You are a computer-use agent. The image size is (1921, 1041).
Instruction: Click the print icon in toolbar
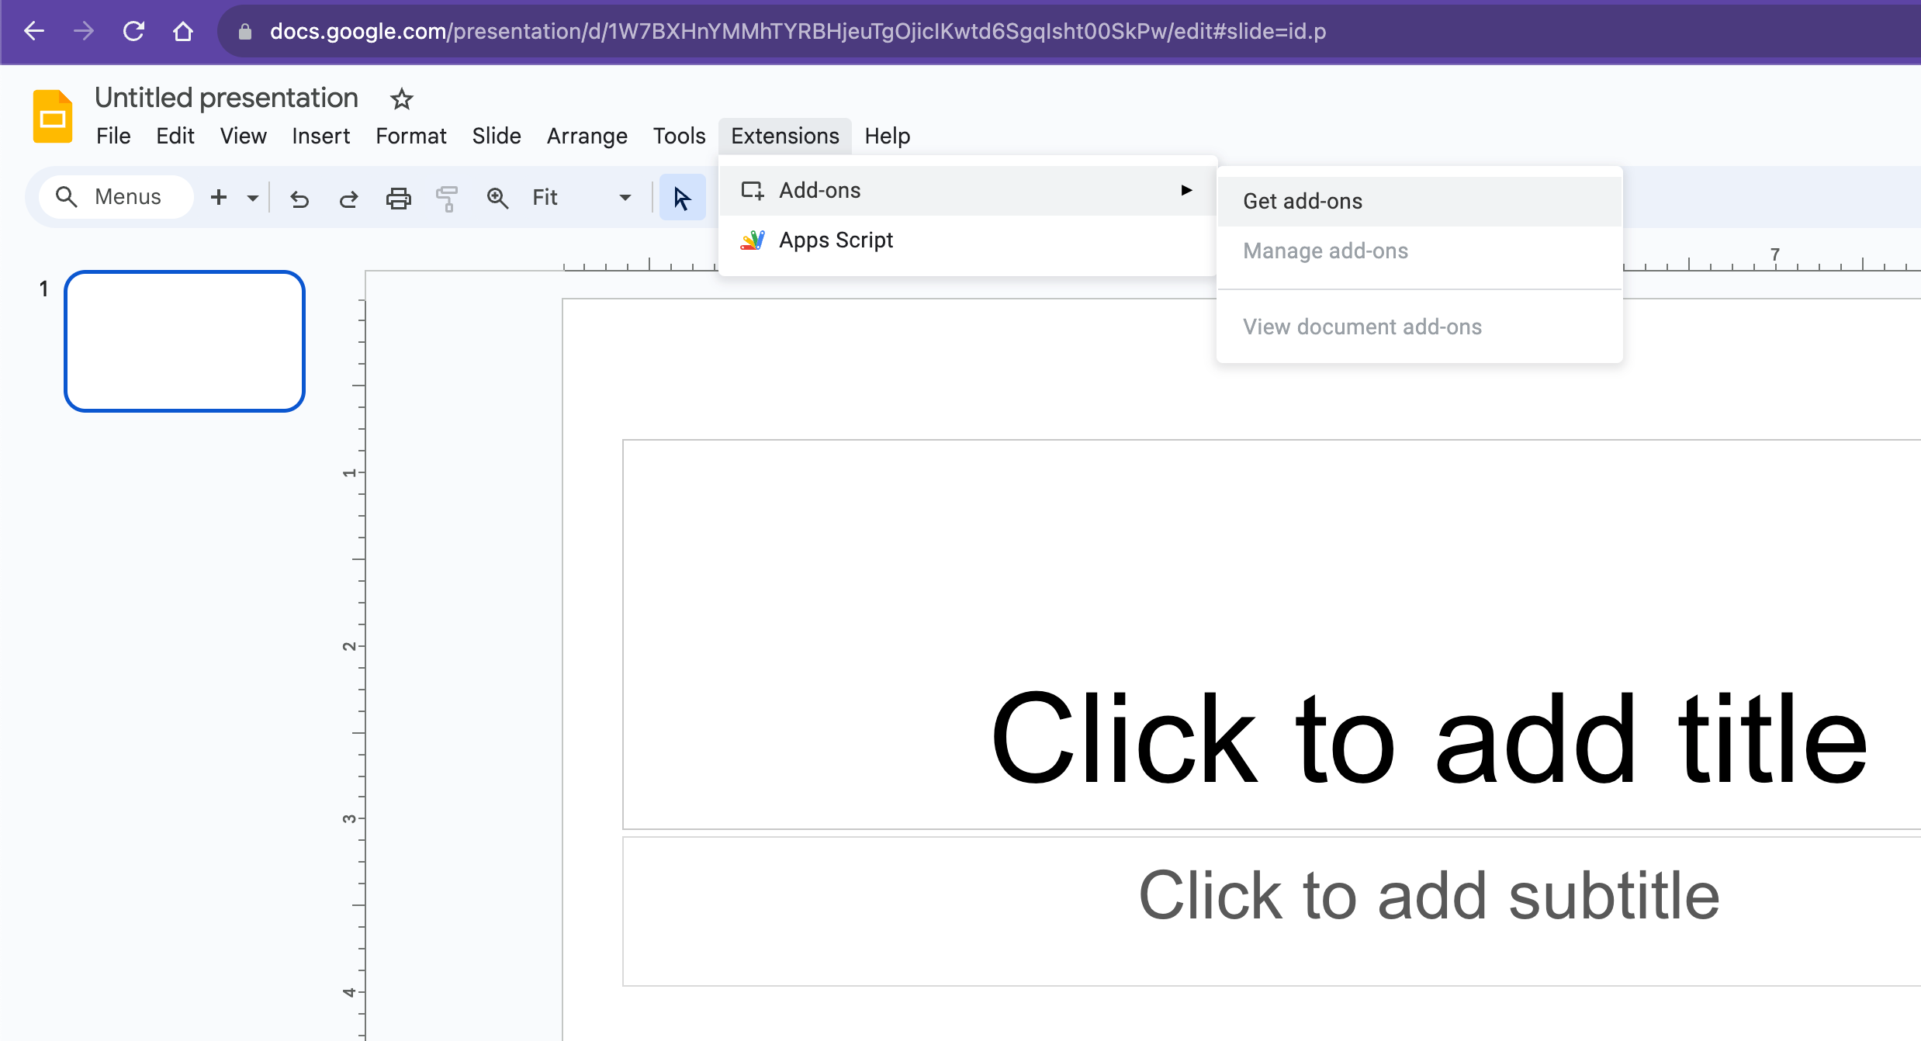pos(398,199)
